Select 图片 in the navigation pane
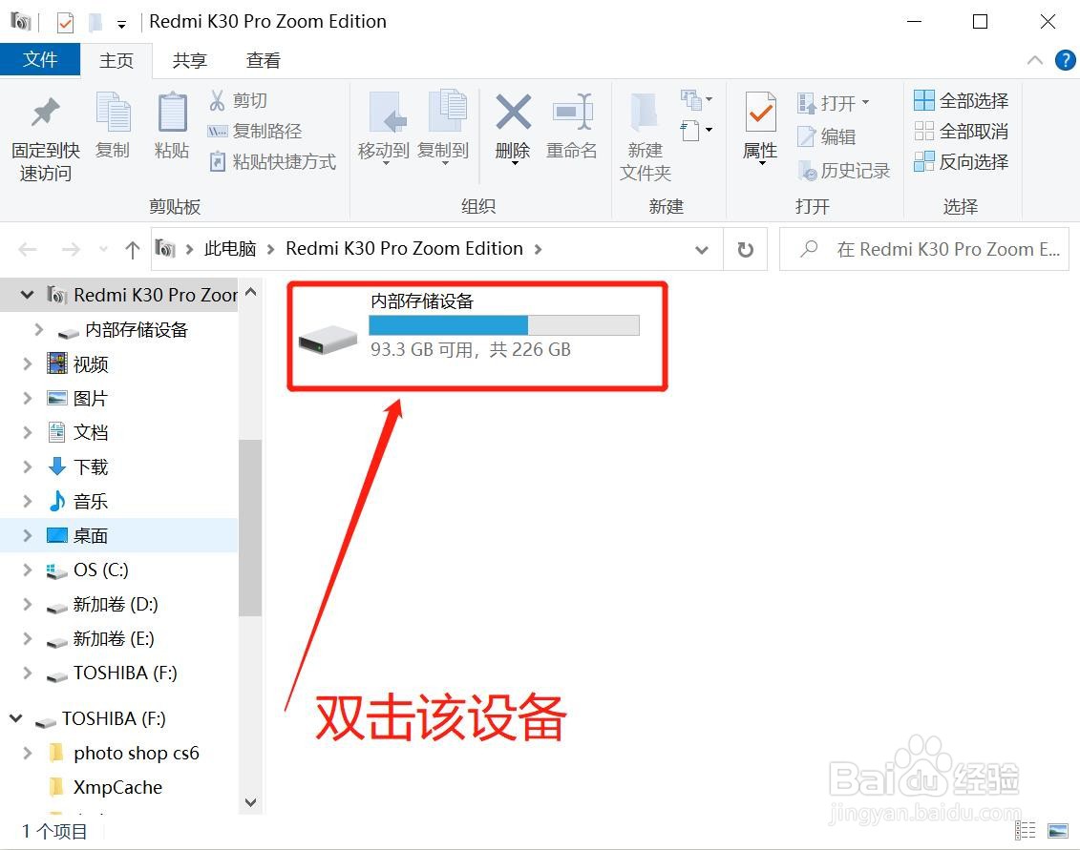Viewport: 1080px width, 850px height. coord(91,398)
